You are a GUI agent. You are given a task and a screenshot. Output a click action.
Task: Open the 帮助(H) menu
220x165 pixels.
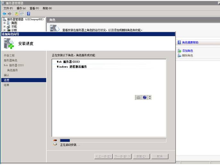point(47,8)
